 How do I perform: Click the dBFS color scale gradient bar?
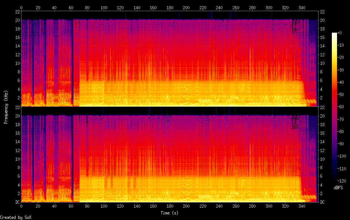[x=334, y=107]
